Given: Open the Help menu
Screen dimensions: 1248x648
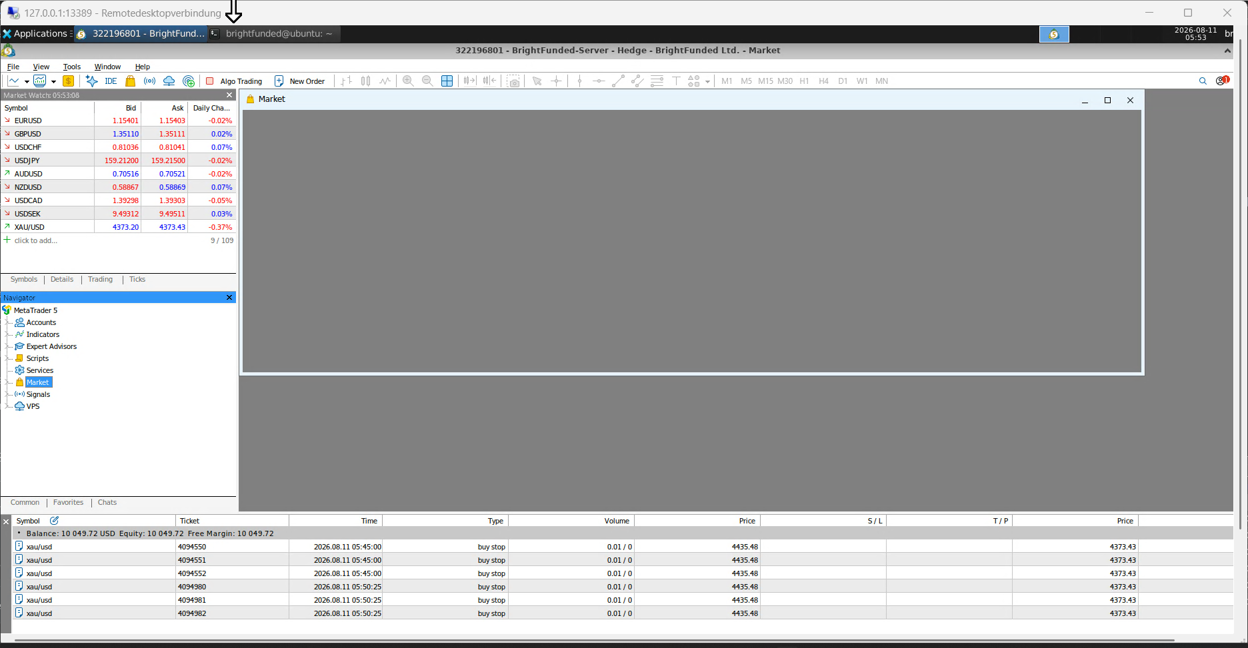Looking at the screenshot, I should [143, 67].
